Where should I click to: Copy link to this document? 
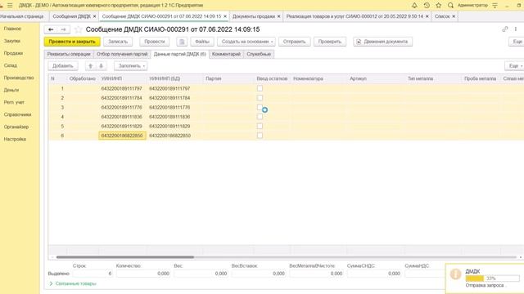[504, 29]
